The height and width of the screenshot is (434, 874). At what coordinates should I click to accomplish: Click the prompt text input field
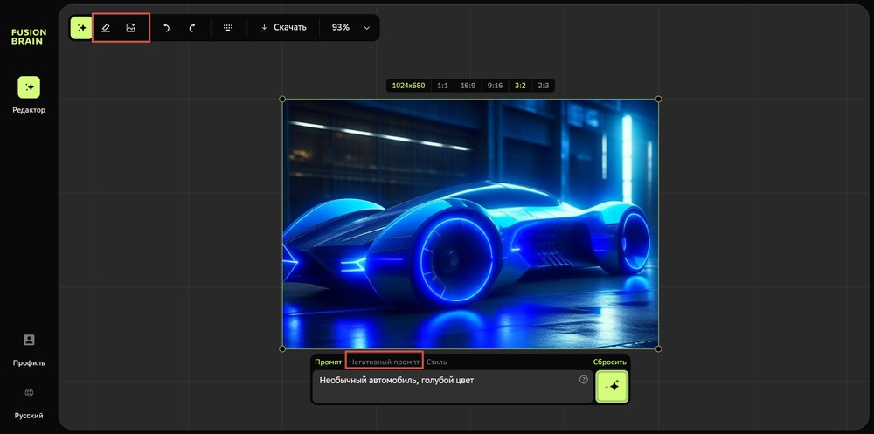click(x=446, y=385)
